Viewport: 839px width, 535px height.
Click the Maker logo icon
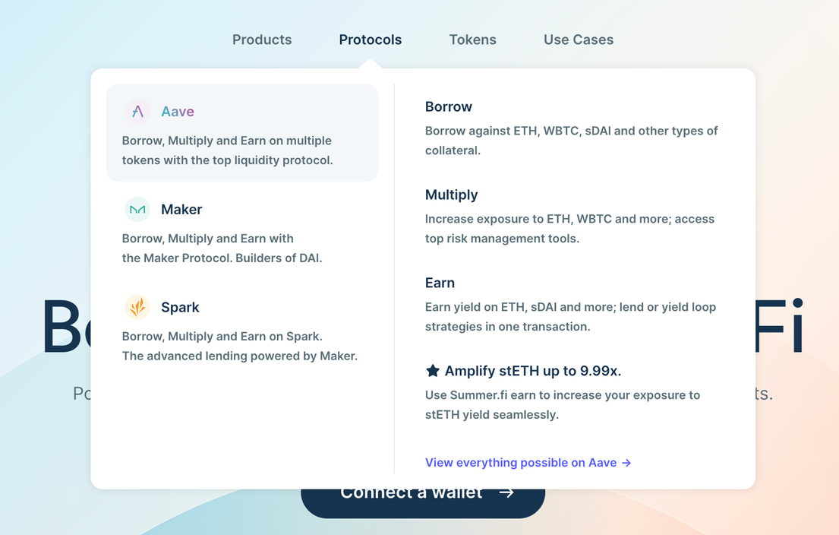click(137, 210)
